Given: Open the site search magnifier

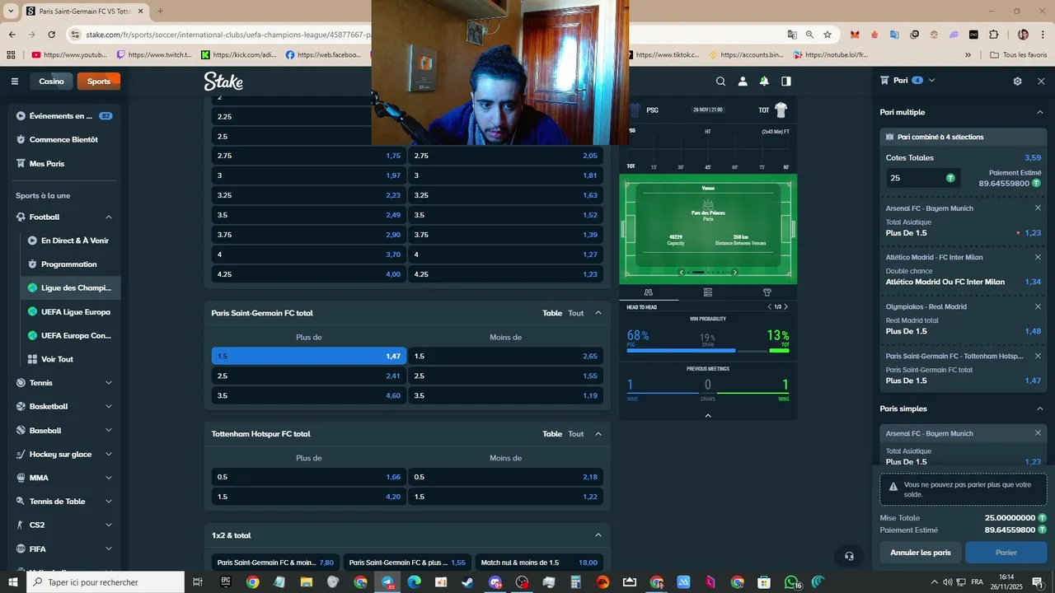Looking at the screenshot, I should [721, 81].
